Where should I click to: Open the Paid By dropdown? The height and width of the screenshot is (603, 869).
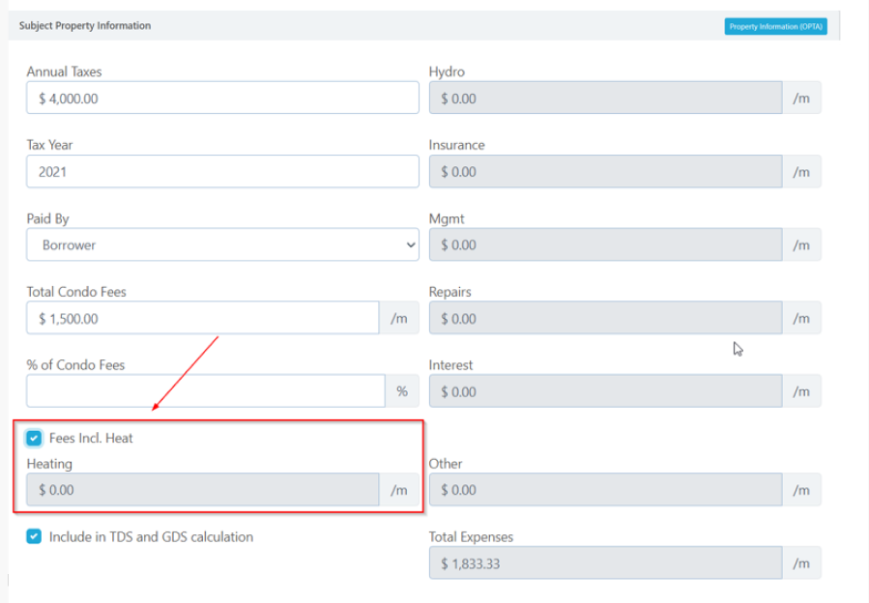coord(222,245)
